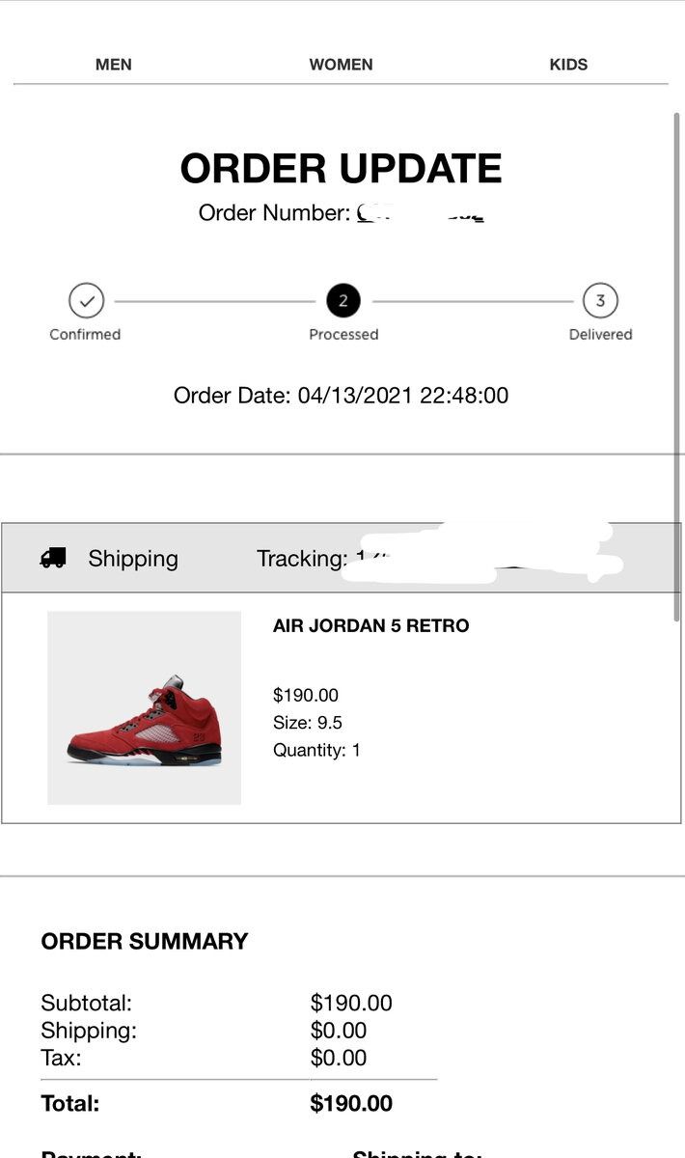Switch to the WOMEN category tab

point(341,65)
